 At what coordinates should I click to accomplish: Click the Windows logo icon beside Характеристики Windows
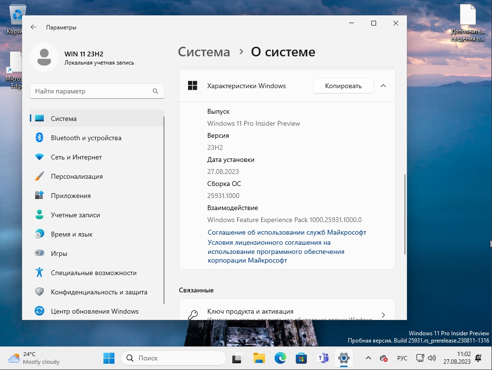click(x=192, y=86)
